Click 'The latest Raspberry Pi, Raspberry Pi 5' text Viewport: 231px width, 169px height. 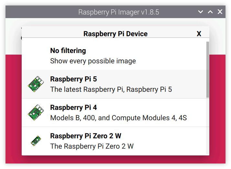click(111, 90)
